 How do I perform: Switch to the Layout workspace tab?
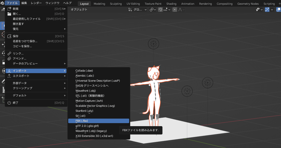coord(84,4)
